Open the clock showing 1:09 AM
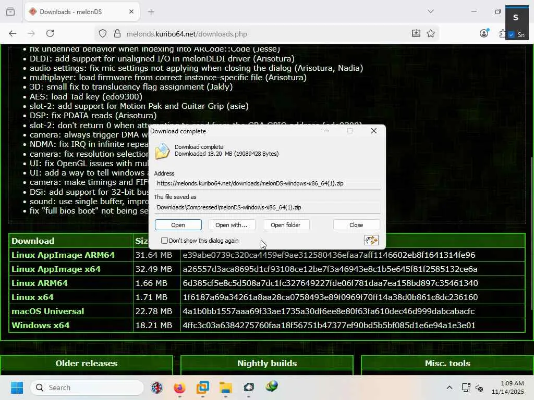Viewport: 534px width, 400px height. (507, 387)
